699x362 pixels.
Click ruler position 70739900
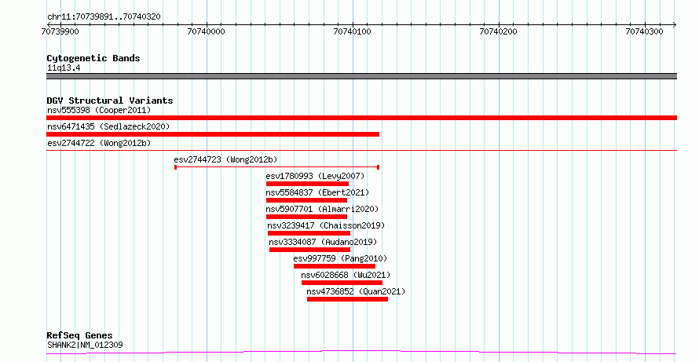[x=60, y=31]
